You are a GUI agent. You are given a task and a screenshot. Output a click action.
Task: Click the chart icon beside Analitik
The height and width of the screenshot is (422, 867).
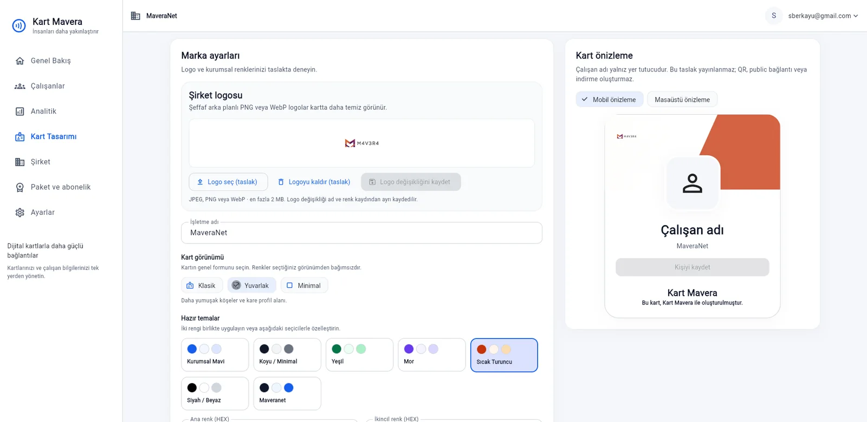click(x=20, y=111)
